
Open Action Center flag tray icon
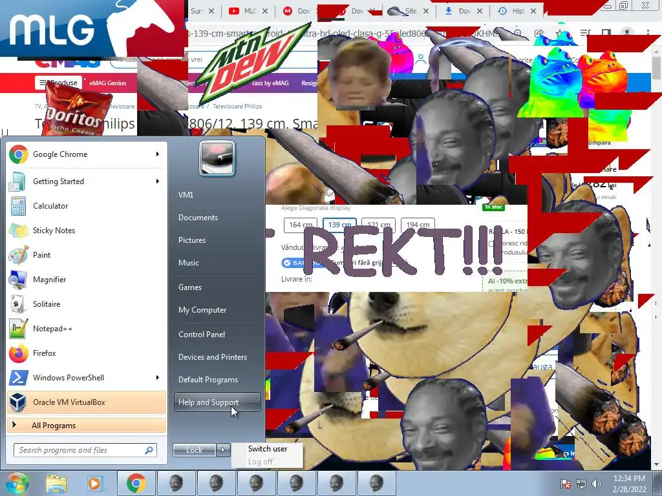point(565,484)
